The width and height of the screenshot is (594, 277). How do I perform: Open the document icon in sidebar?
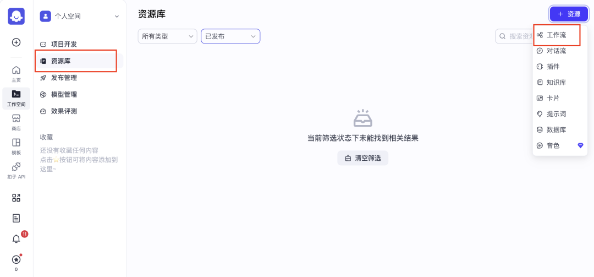16,218
